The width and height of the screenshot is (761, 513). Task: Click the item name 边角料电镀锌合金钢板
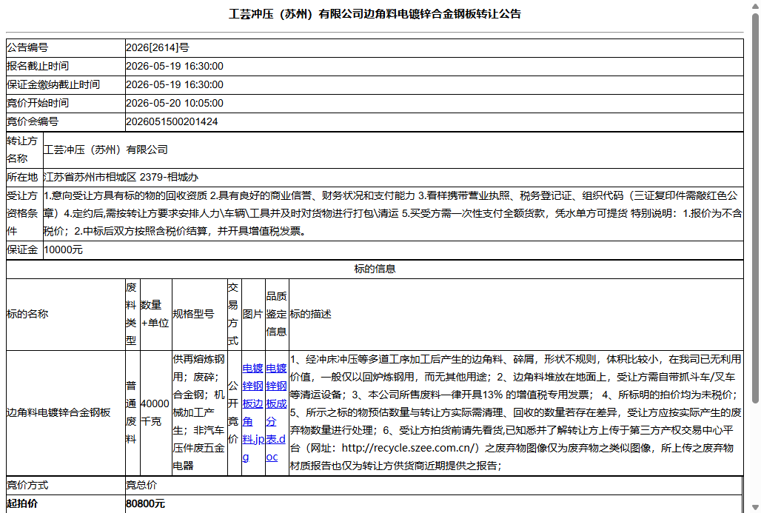click(x=58, y=412)
